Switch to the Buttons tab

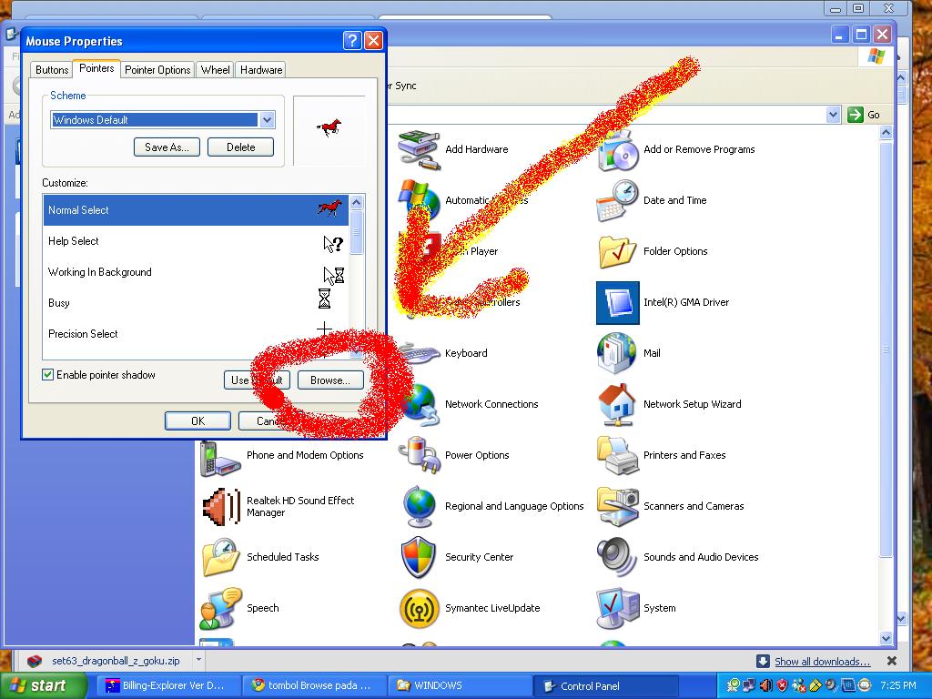(x=52, y=70)
